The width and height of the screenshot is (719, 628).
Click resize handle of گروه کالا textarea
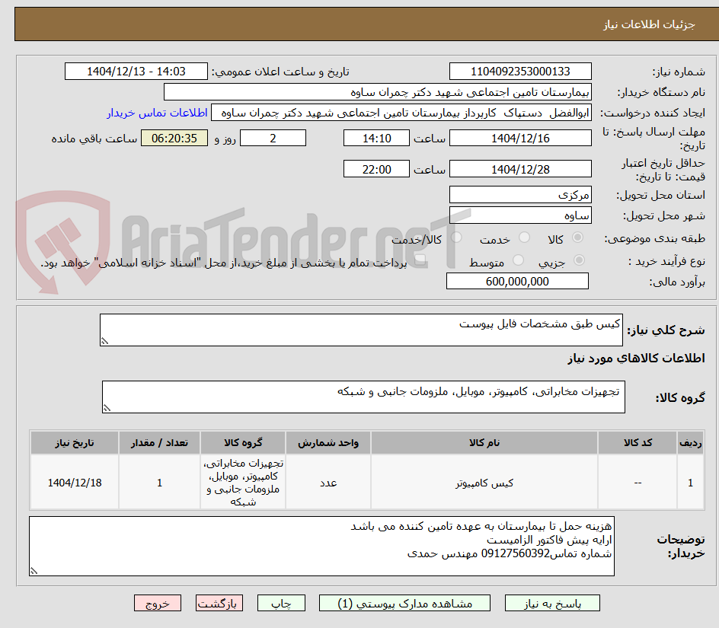click(x=107, y=409)
